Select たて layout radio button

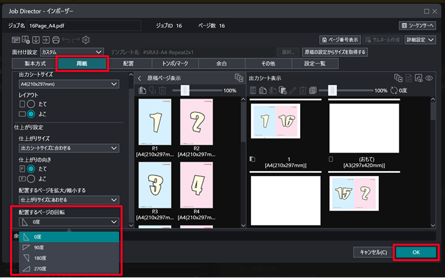30,104
